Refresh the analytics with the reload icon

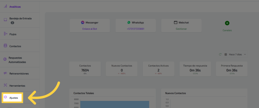(220, 54)
